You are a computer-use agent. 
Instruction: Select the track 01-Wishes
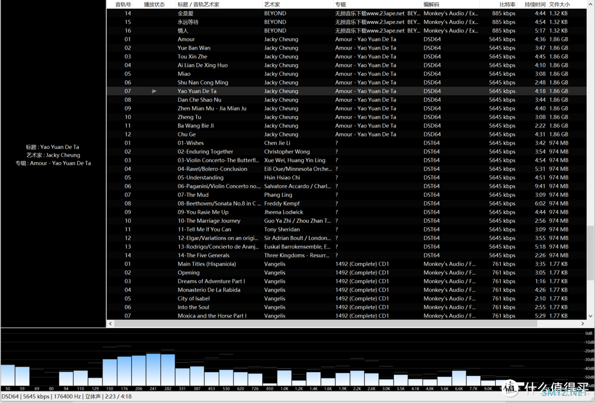191,143
